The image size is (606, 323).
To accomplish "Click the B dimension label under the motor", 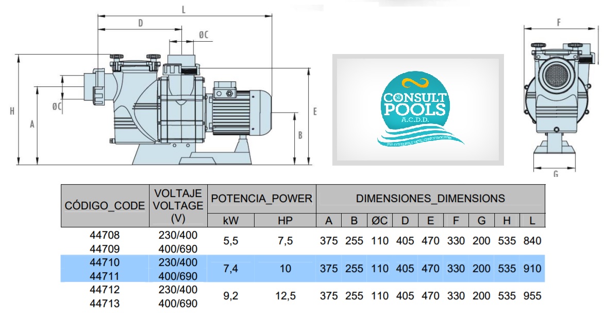I will click(x=300, y=136).
